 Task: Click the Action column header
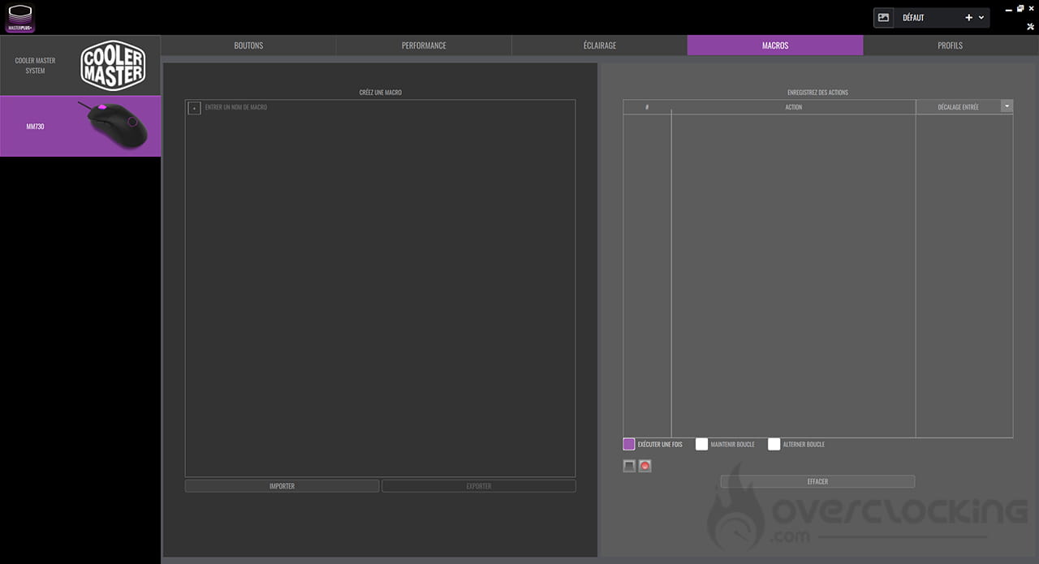(794, 107)
